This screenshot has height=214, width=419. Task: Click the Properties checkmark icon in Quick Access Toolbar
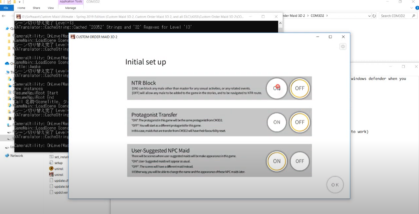[9, 2]
